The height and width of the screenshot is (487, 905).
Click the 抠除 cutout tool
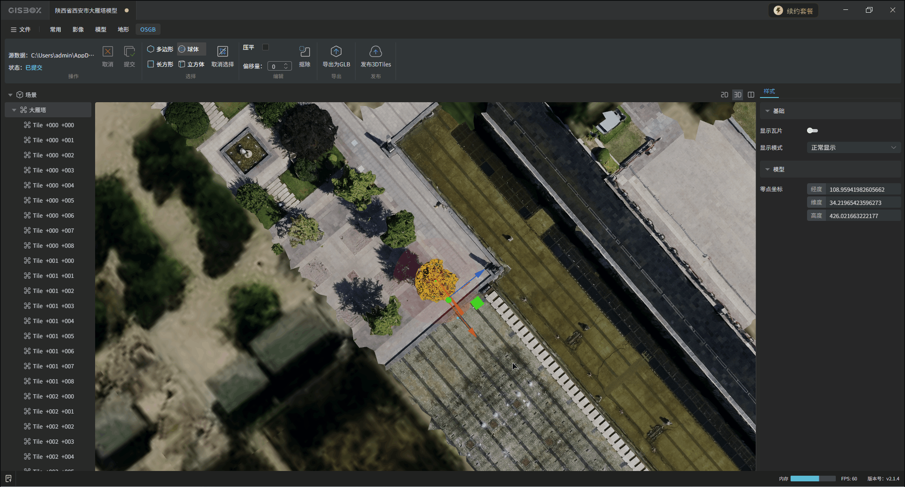click(305, 52)
